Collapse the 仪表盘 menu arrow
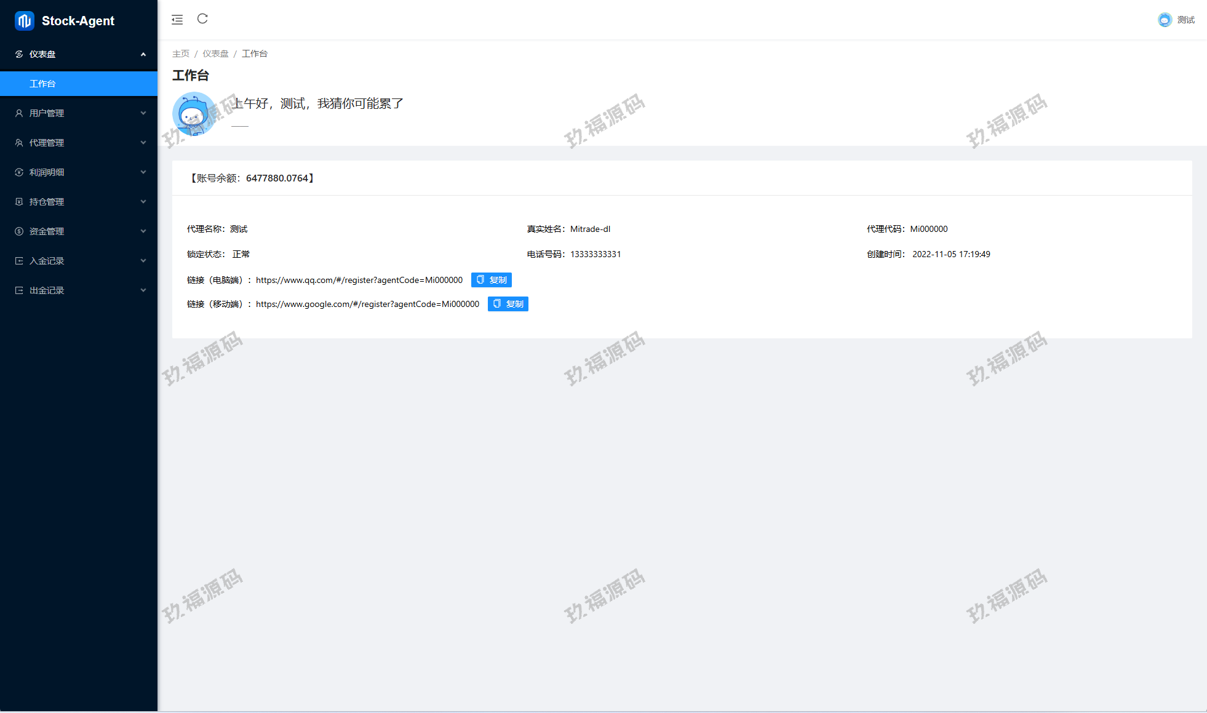This screenshot has width=1207, height=713. (x=143, y=54)
